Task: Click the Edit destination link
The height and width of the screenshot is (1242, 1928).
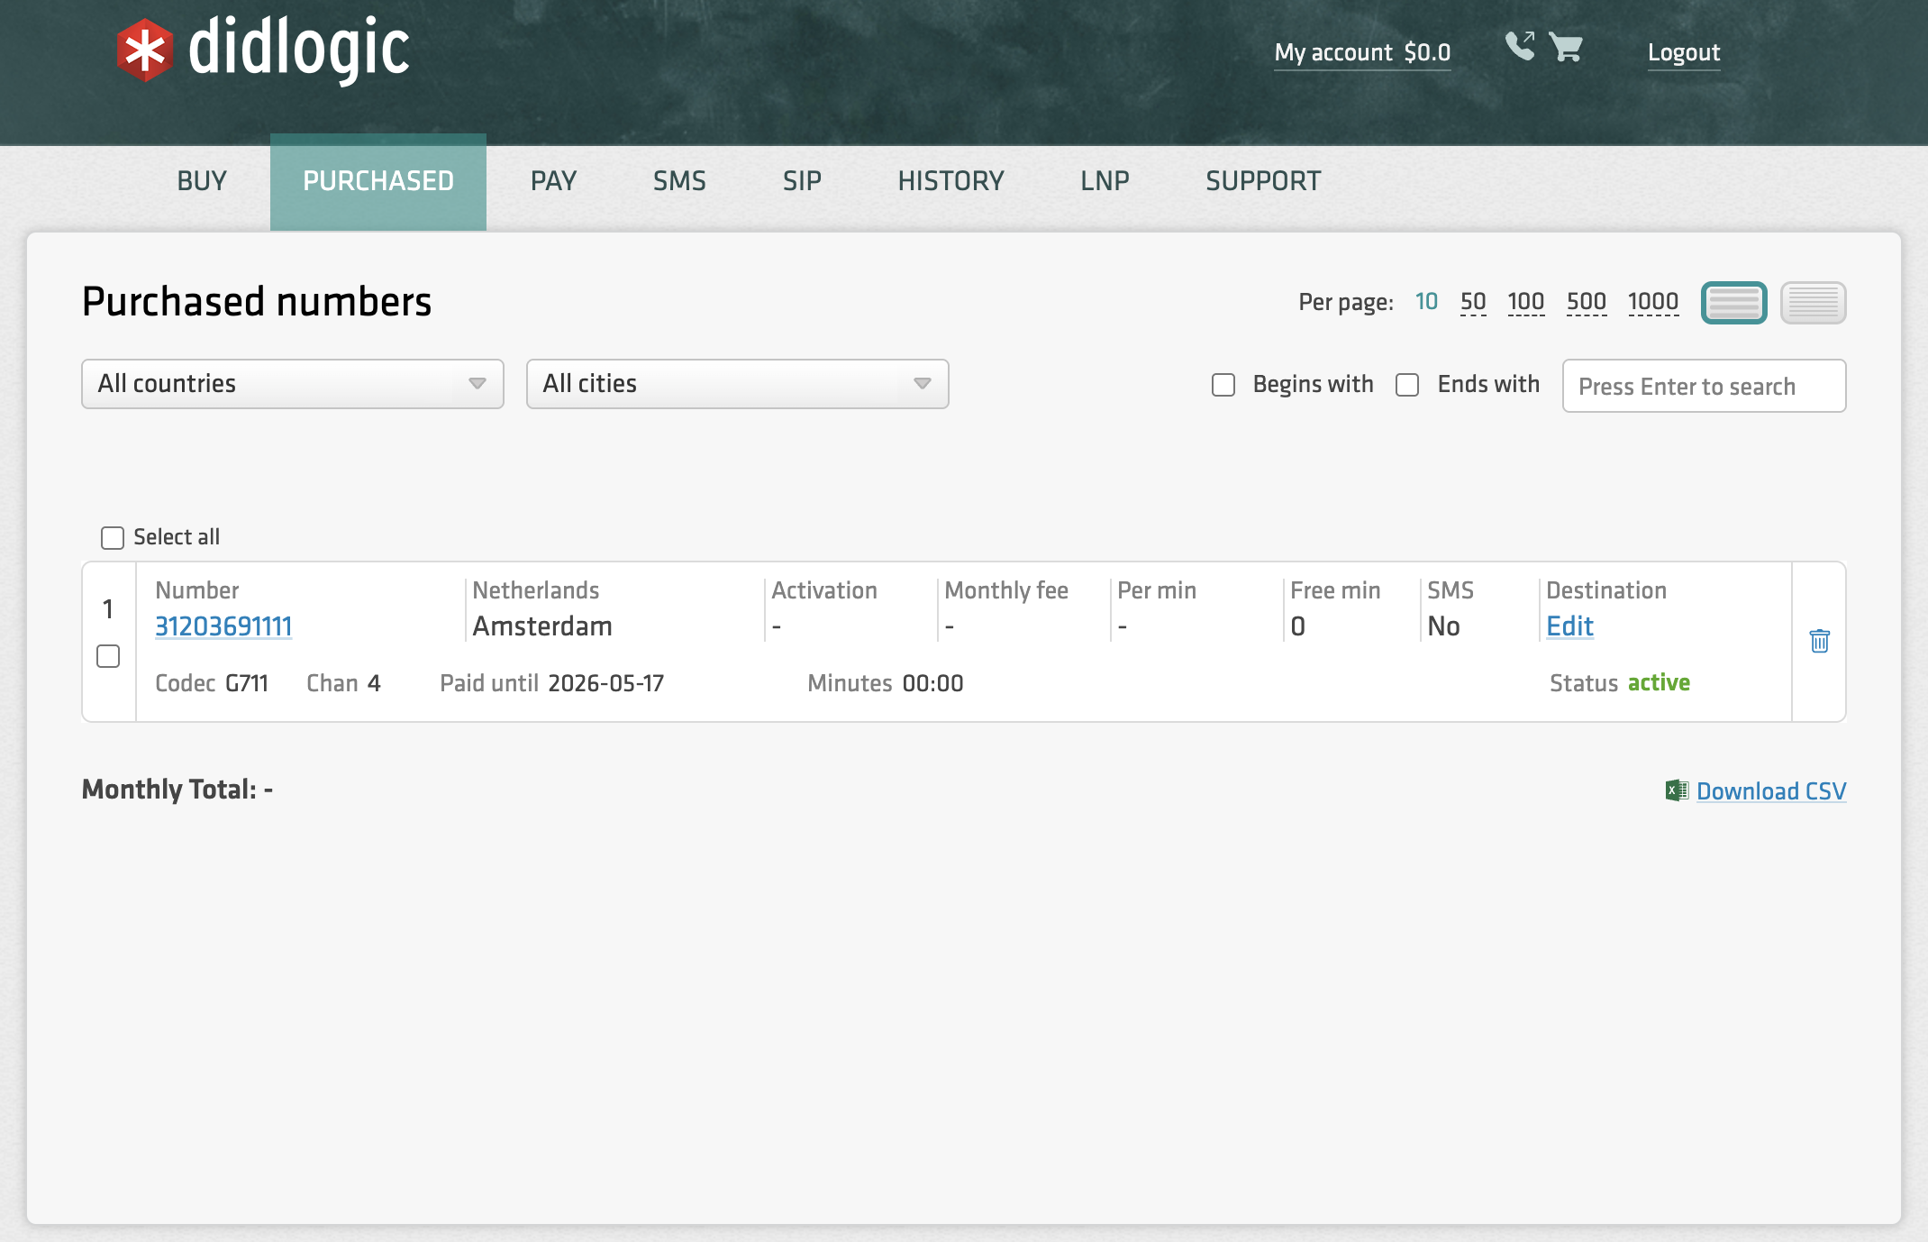Action: (1569, 626)
